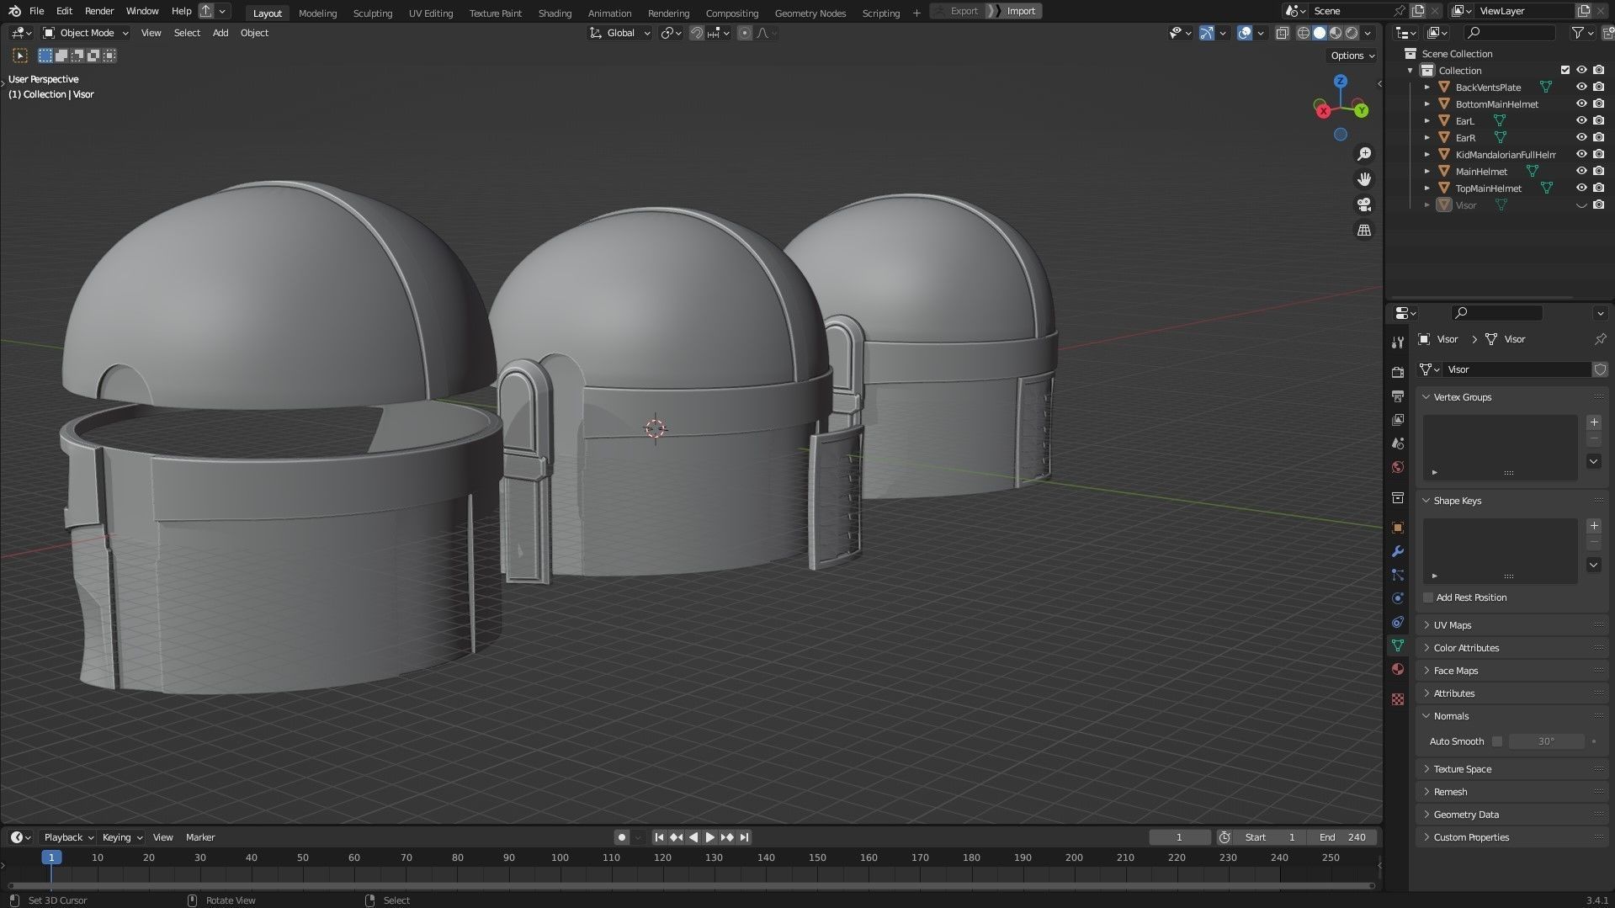Toggle viewport visibility of MainHelmet
The image size is (1615, 908).
tap(1581, 171)
